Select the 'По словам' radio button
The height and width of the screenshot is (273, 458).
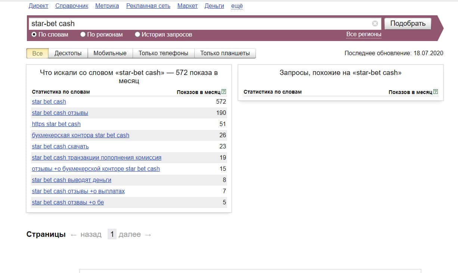click(x=34, y=34)
